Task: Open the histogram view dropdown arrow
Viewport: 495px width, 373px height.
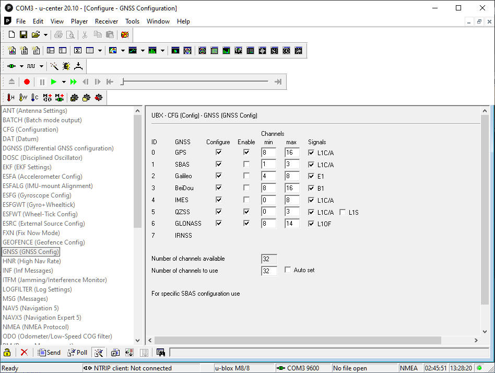Action: (162, 51)
